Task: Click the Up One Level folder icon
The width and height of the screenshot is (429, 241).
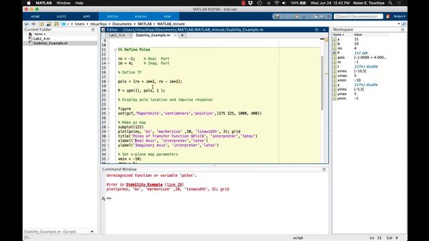Action: click(x=42, y=24)
